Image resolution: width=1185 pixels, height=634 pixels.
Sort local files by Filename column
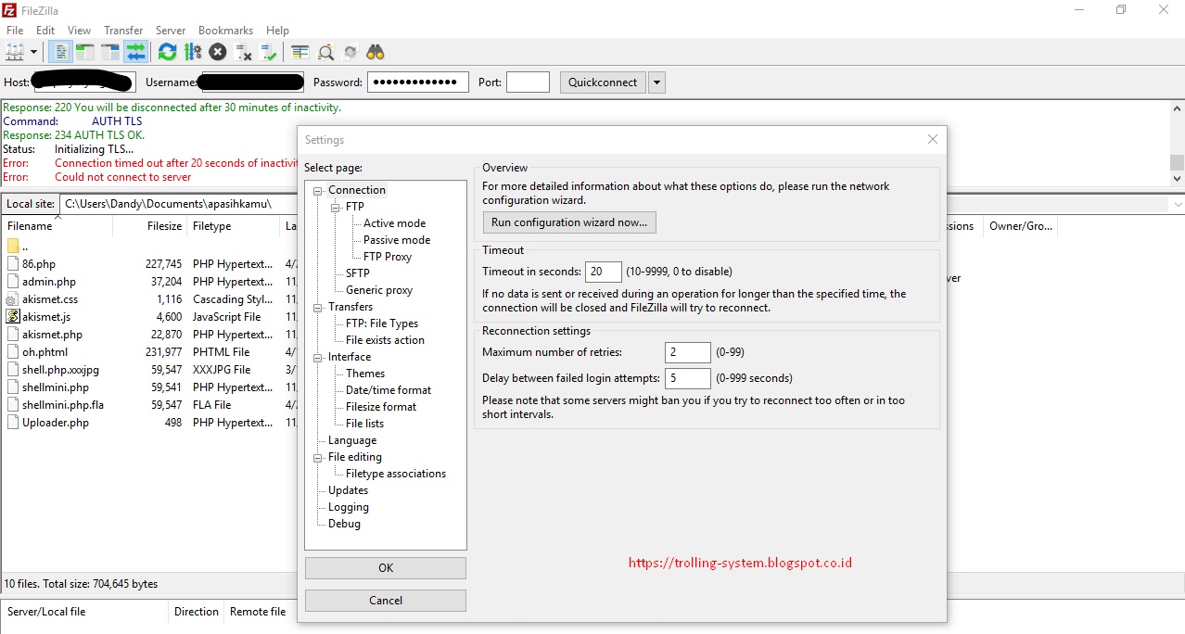point(57,226)
